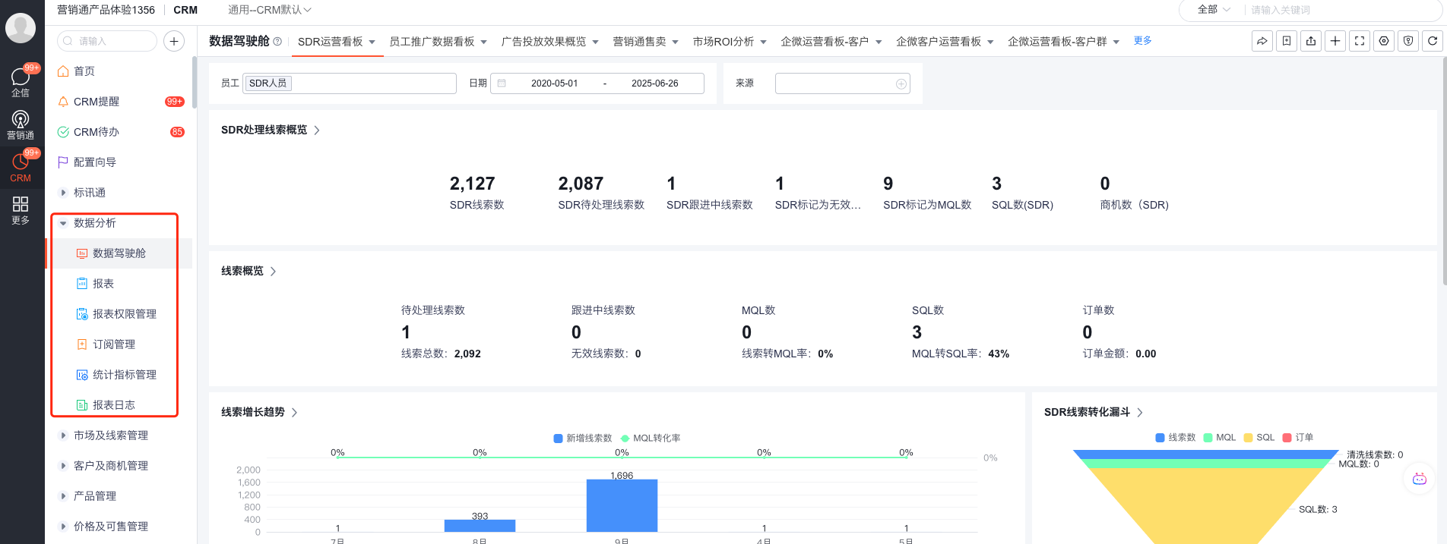Enter fullscreen with the expand icon
This screenshot has height=544, width=1447.
(x=1360, y=41)
